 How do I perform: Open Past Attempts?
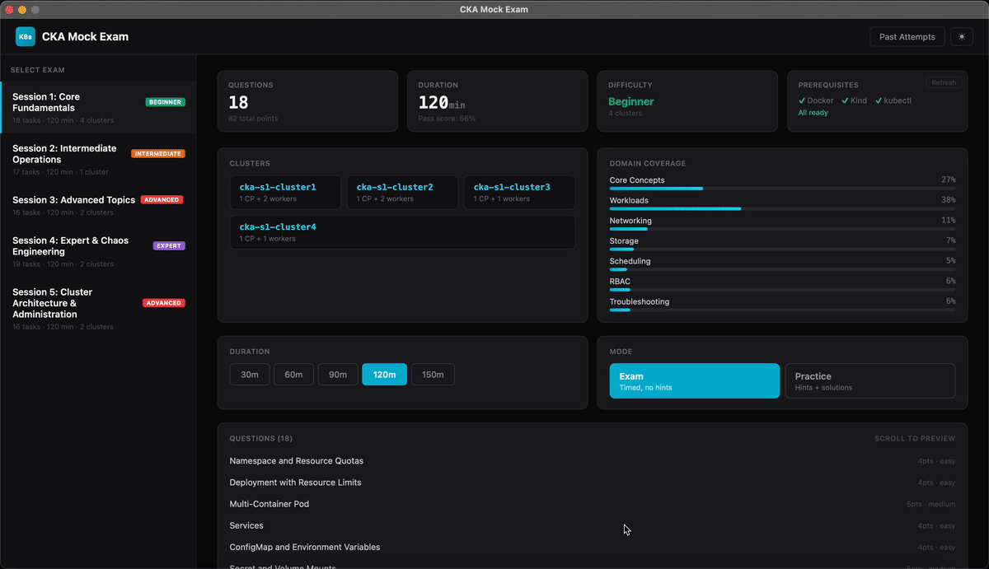pos(907,36)
